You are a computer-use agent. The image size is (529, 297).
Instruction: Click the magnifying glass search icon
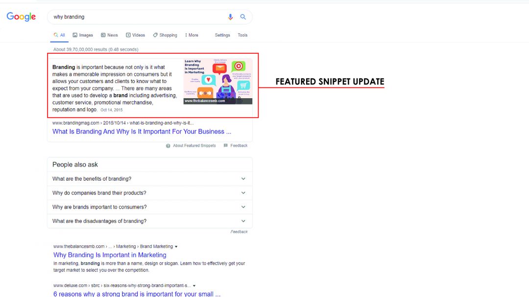(243, 17)
